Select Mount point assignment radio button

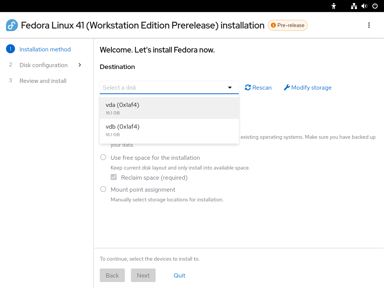[103, 189]
